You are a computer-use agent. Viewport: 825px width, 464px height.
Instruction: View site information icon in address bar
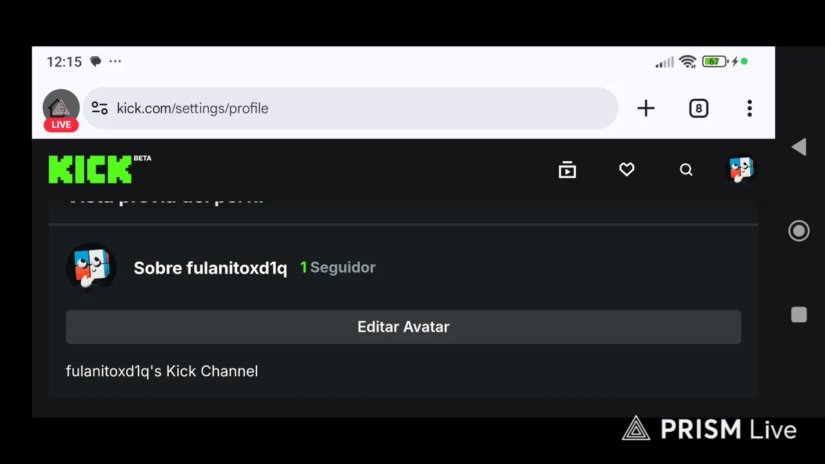99,108
